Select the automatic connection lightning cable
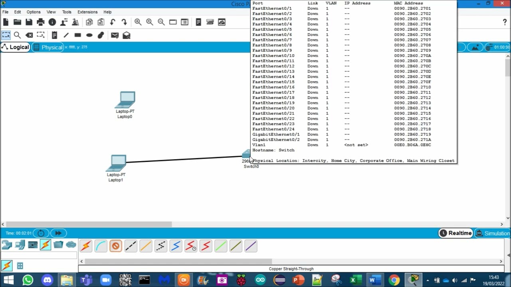The width and height of the screenshot is (511, 287). coord(85,246)
